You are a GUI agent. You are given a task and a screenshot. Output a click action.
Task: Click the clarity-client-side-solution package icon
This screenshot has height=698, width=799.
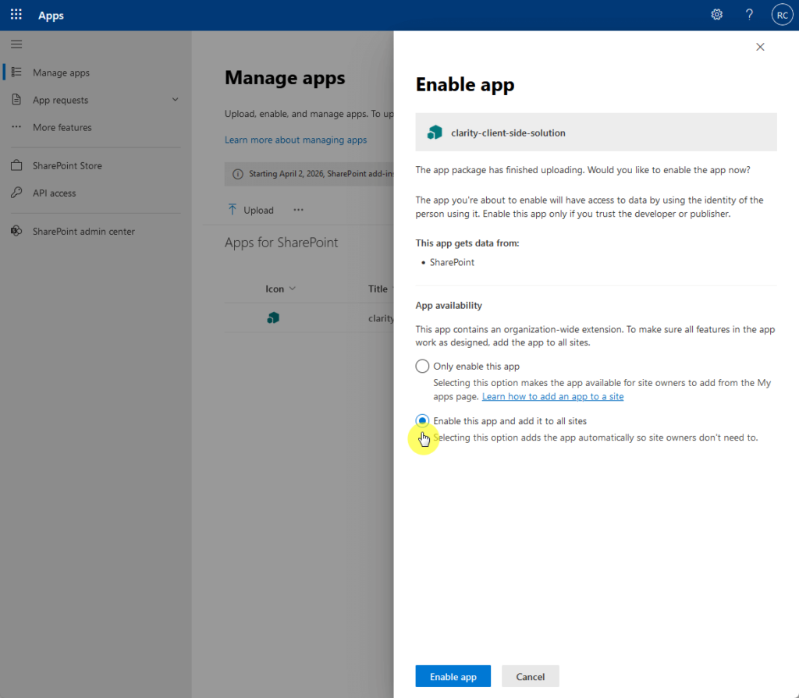coord(435,133)
